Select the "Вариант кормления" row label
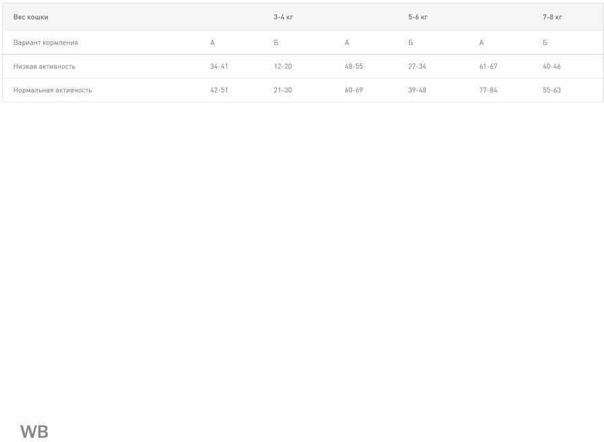Image resolution: width=604 pixels, height=442 pixels. pyautogui.click(x=46, y=43)
